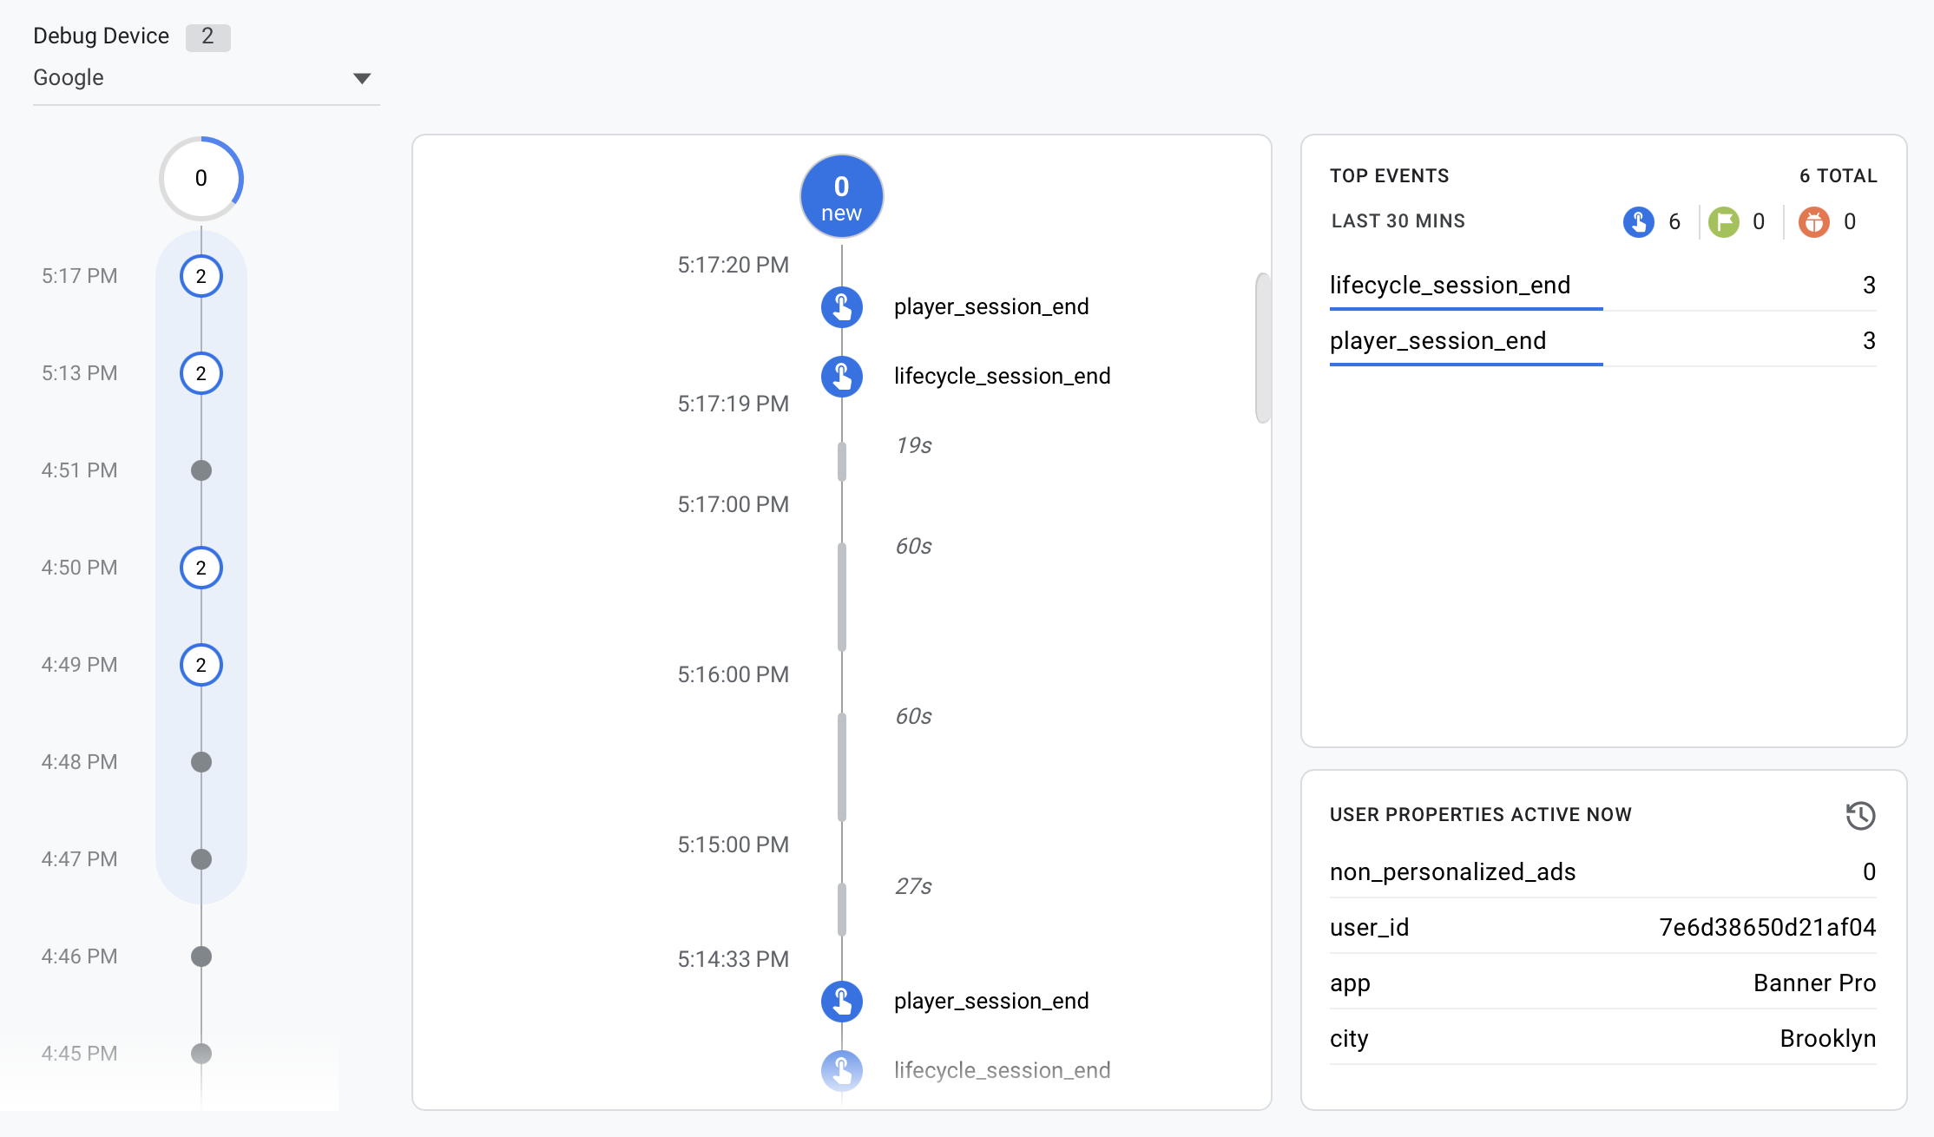Click the top 0 live counter circle

201,178
